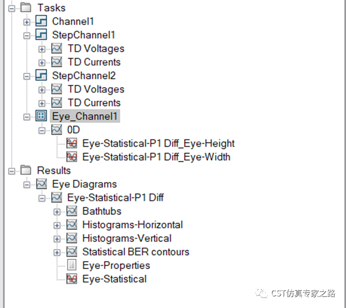Select the 0D results entry
346x308 pixels.
[73, 130]
